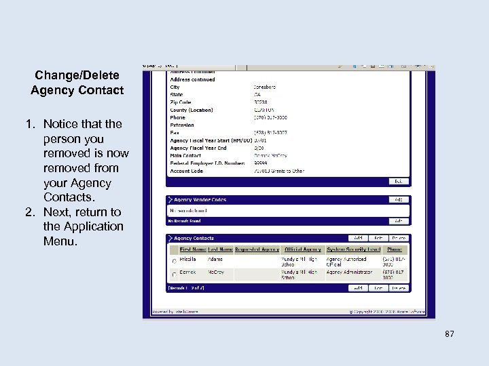Open the Main Contact Derrick McCray link

270,156
